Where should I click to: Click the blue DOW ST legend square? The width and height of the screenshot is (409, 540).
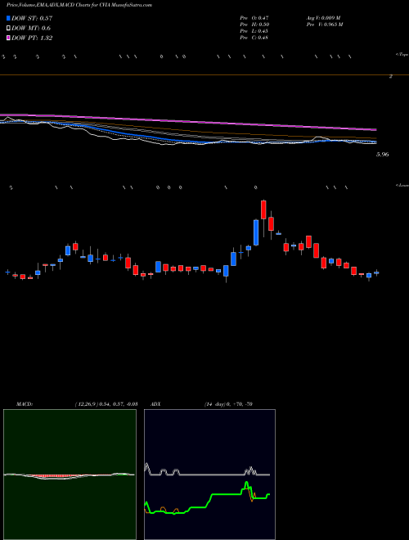coord(8,19)
